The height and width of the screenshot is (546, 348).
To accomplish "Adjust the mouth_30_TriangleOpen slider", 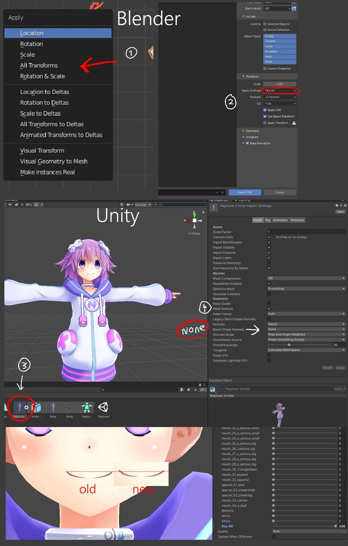I will [304, 469].
